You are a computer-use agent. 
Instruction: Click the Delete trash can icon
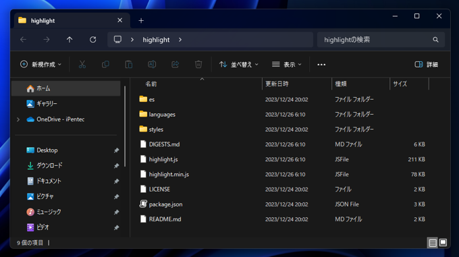pyautogui.click(x=198, y=64)
